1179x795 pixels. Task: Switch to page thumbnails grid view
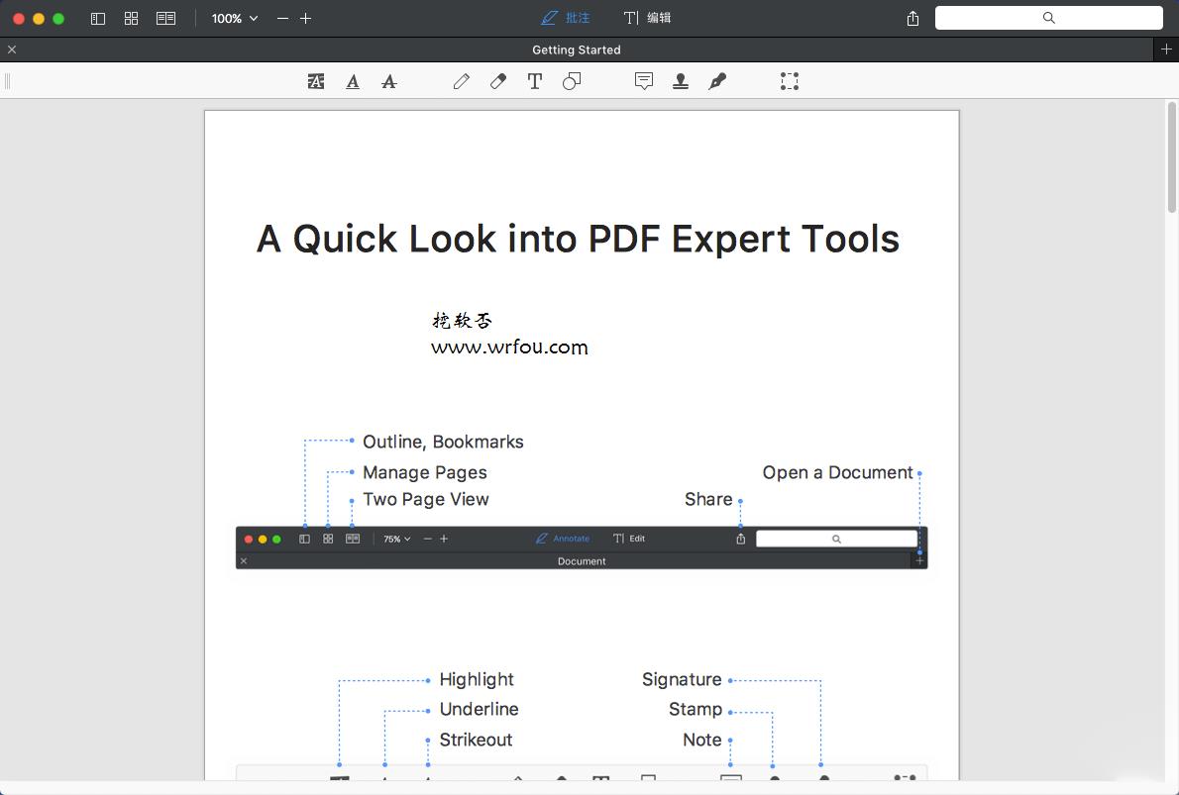point(132,19)
